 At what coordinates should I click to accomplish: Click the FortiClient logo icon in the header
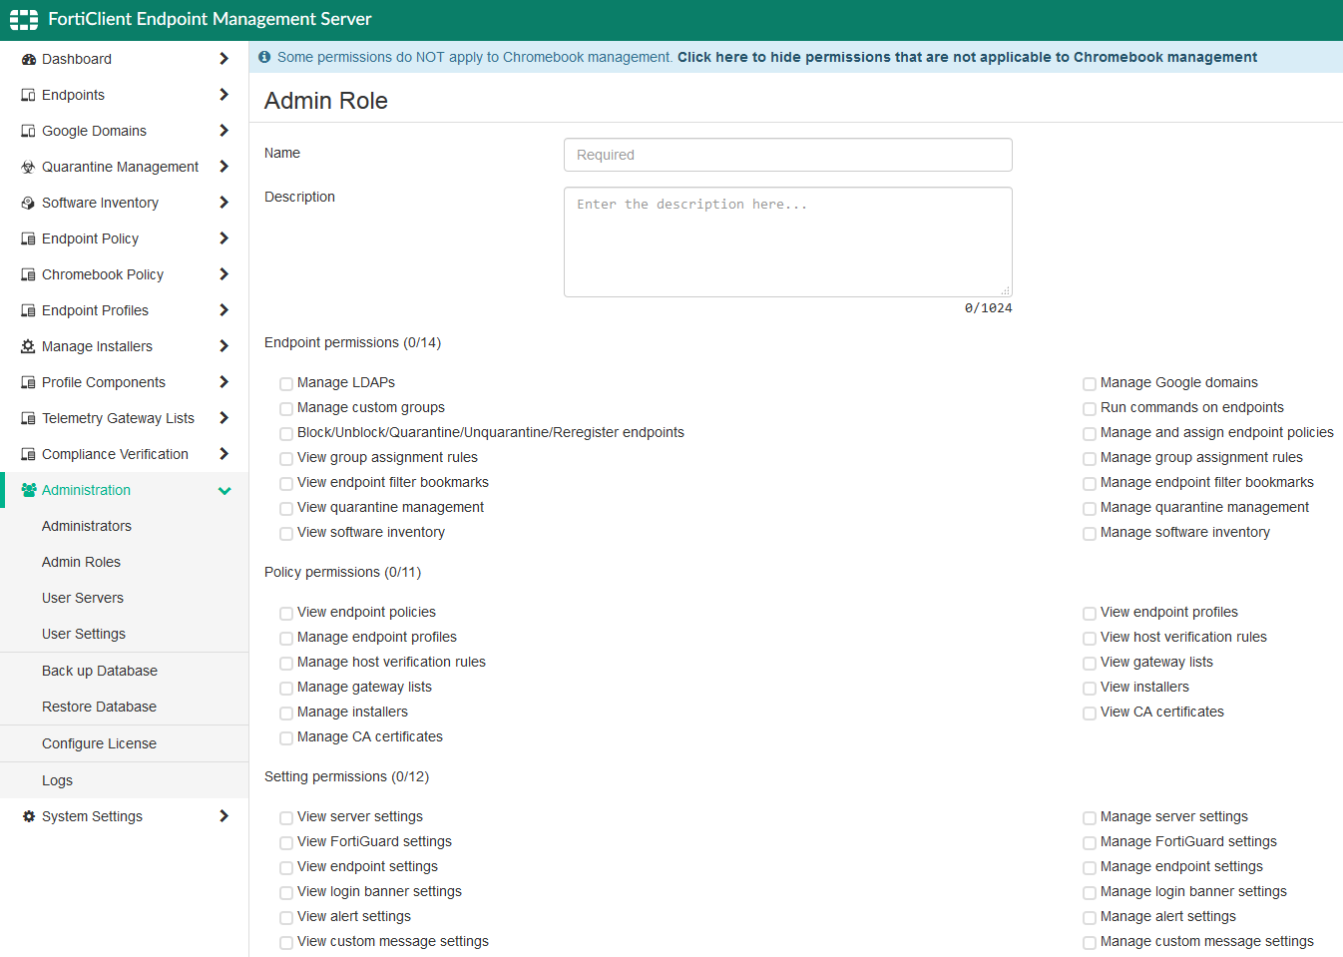pyautogui.click(x=24, y=19)
